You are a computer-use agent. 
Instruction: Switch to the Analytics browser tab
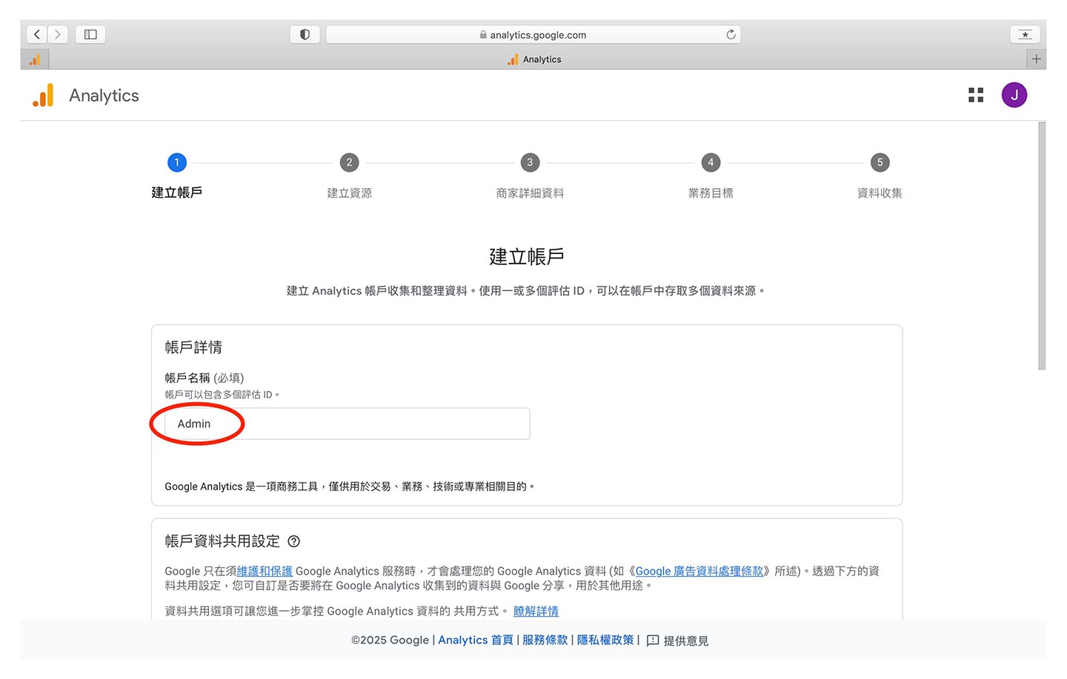[534, 59]
